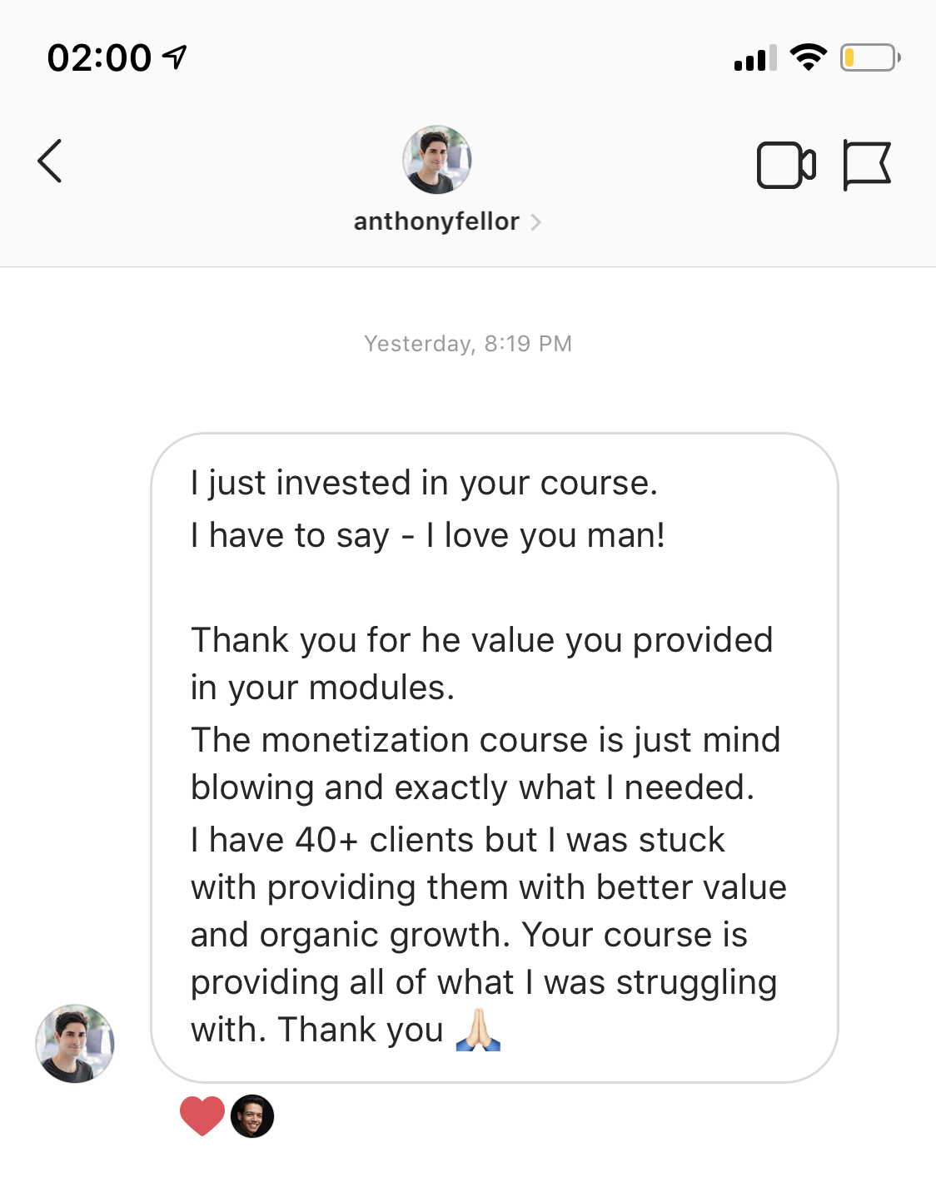Go back using the left arrow
The width and height of the screenshot is (936, 1177).
click(x=50, y=161)
